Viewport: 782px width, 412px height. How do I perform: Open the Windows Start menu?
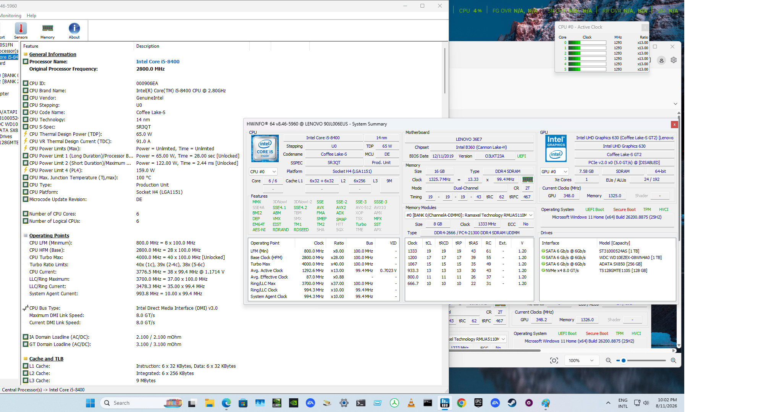[90, 403]
